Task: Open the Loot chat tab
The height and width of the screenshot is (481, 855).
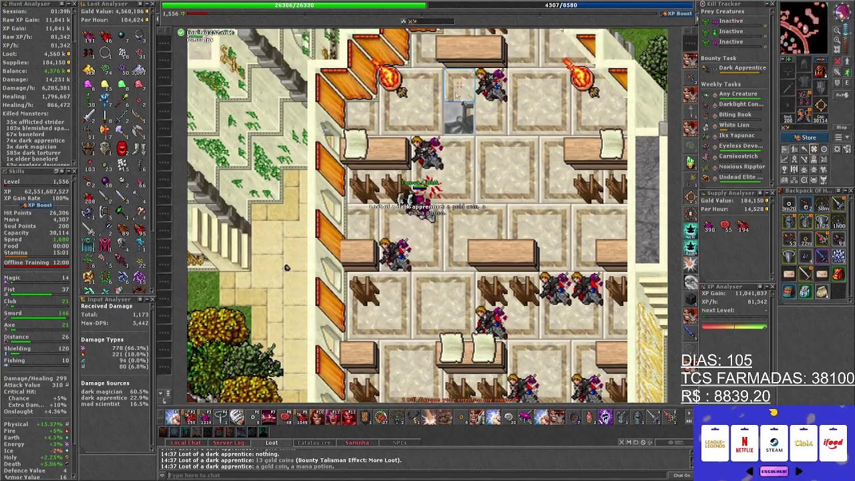Action: pyautogui.click(x=272, y=442)
